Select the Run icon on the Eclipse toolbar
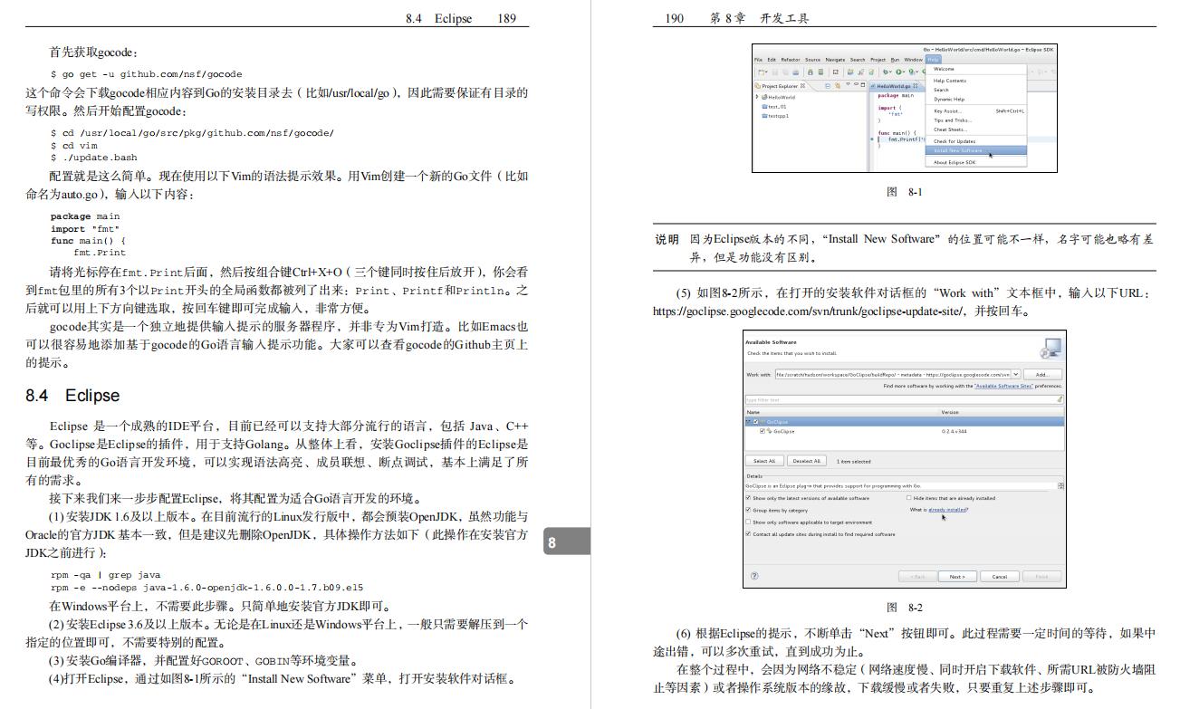The image size is (1180, 709). click(x=899, y=72)
